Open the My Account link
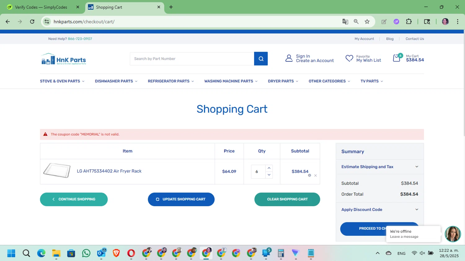Image resolution: width=465 pixels, height=261 pixels. tap(364, 39)
